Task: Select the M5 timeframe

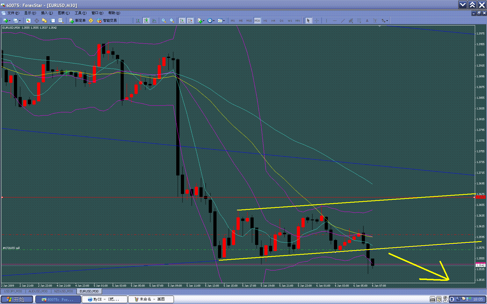Action: click(x=241, y=21)
